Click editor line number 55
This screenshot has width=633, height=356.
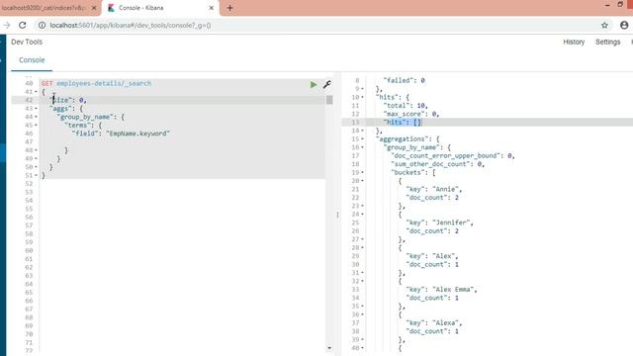[29, 209]
